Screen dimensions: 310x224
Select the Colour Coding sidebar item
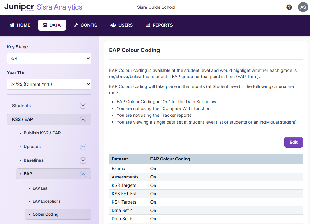[x=45, y=214]
